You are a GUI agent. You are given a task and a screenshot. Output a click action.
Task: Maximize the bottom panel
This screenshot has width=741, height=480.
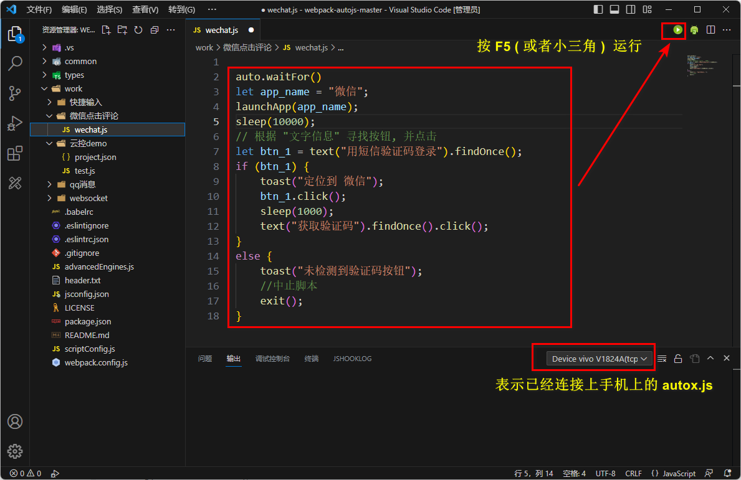(x=710, y=359)
